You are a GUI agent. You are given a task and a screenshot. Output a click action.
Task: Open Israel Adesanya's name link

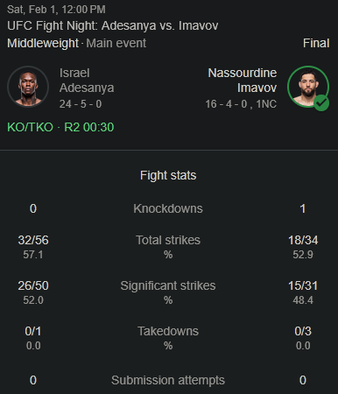[x=87, y=81]
